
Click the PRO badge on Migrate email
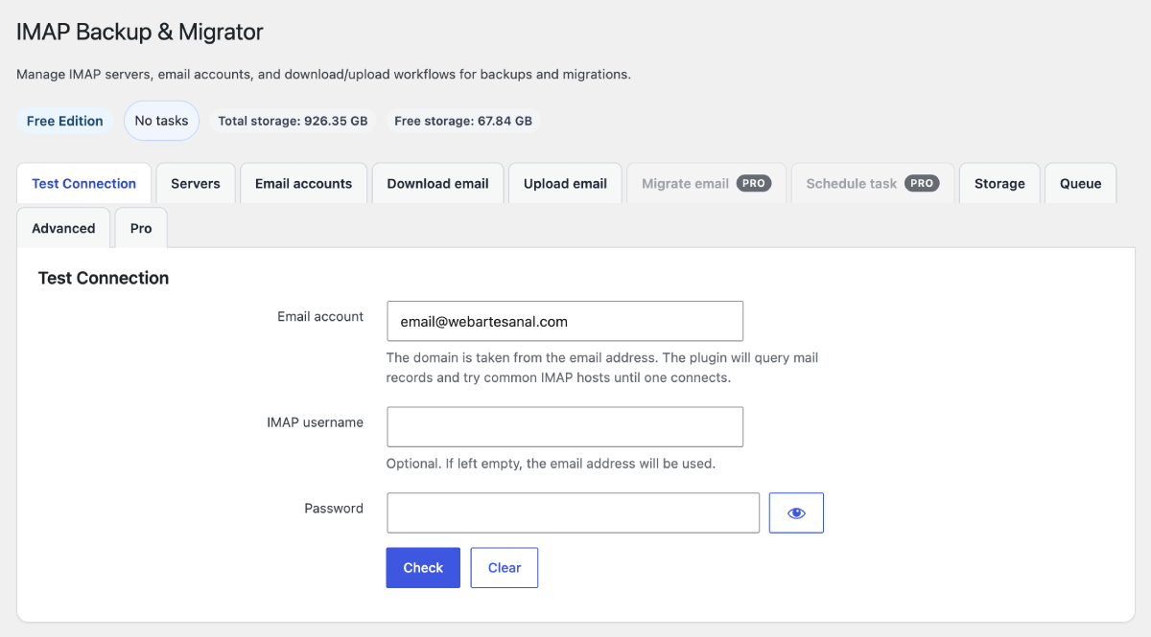point(754,183)
